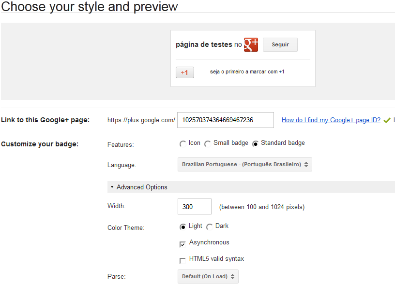This screenshot has width=395, height=284.
Task: Select the Icon badge style
Action: pos(182,143)
